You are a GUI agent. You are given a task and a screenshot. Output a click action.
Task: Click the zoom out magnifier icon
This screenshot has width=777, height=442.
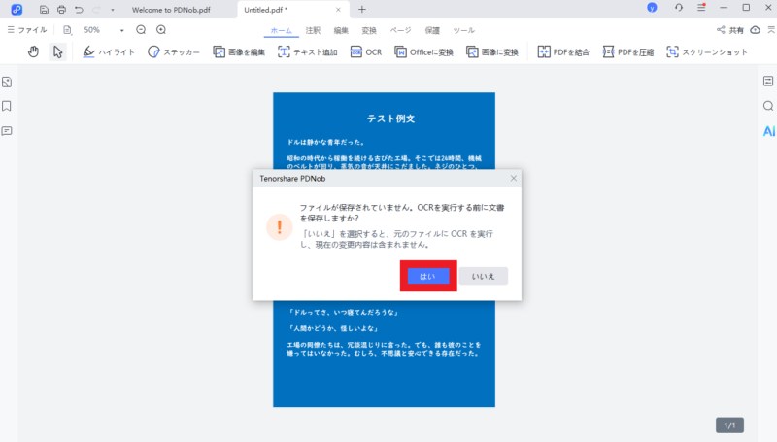point(141,30)
